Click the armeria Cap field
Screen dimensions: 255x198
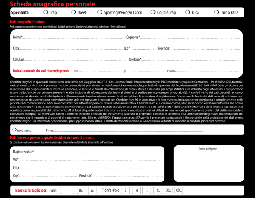tap(49, 176)
